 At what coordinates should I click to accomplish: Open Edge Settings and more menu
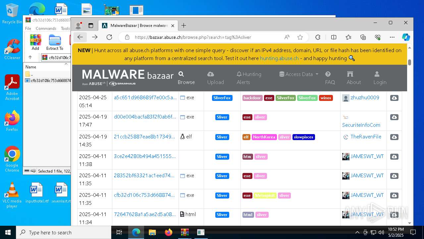pyautogui.click(x=392, y=37)
